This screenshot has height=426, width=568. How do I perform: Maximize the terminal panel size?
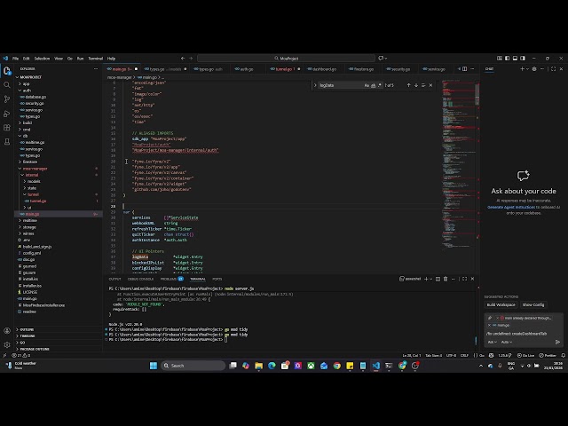click(464, 279)
